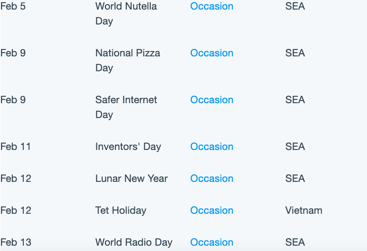Screen dimensions: 367x251
Task: Click the Tet Holiday event name
Action: (x=121, y=211)
